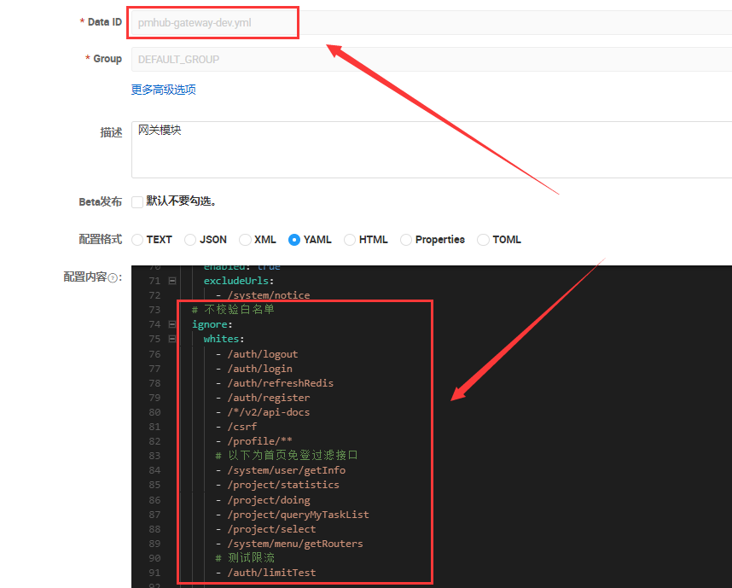Collapse the excludeUrls fold on line 71
Screen dimensions: 732x588
(172, 281)
